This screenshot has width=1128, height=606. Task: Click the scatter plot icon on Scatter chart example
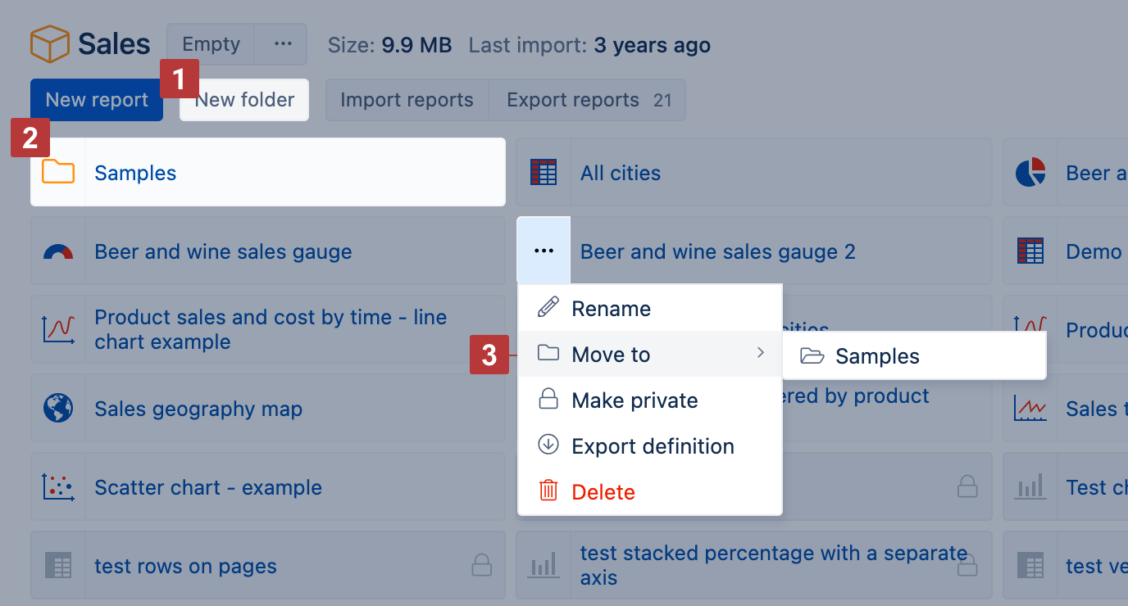point(57,486)
